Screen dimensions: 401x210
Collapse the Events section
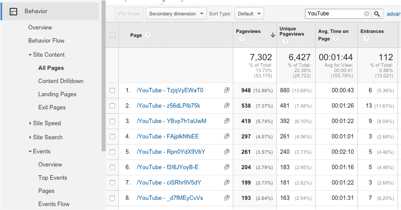(x=30, y=152)
